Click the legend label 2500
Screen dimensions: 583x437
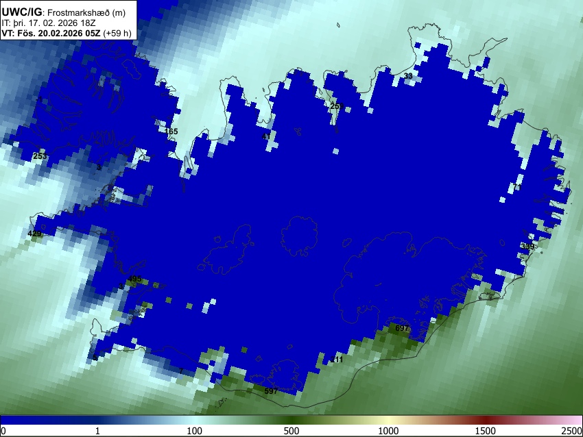point(572,431)
